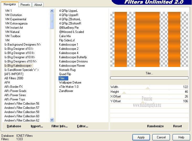This screenshot has width=192, height=141.
Task: Select VM Extravaganza category
Action: coord(16,23)
